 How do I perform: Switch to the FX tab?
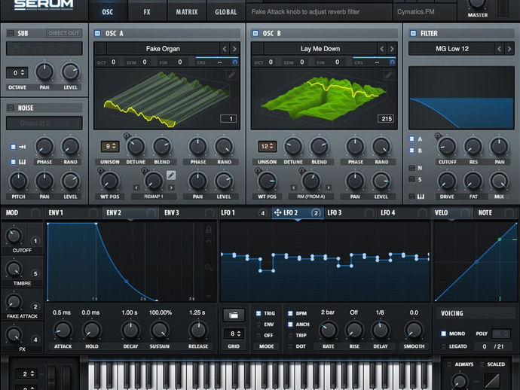(147, 12)
